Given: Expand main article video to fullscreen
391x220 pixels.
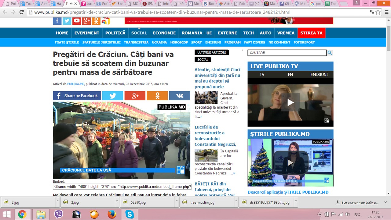Looking at the screenshot, I should coord(181,170).
